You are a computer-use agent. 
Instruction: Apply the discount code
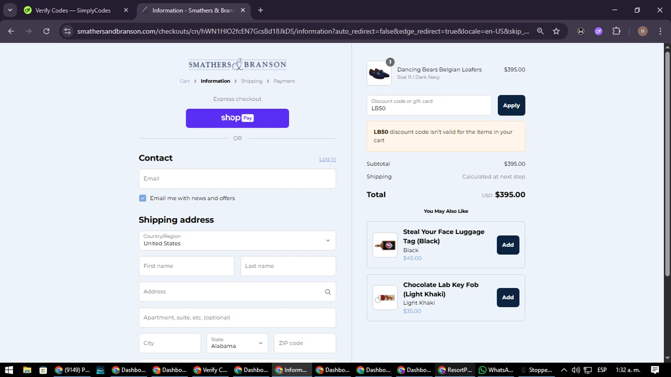[511, 105]
